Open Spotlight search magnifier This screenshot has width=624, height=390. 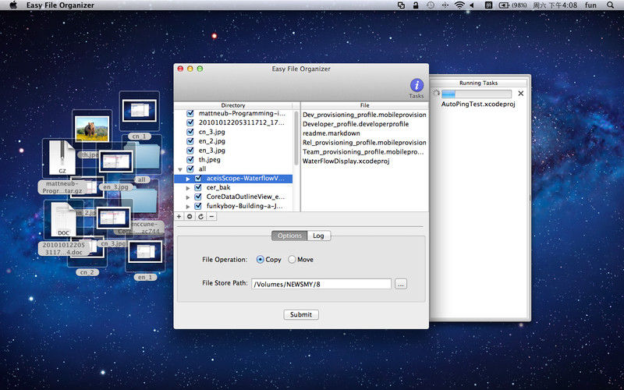tap(610, 5)
